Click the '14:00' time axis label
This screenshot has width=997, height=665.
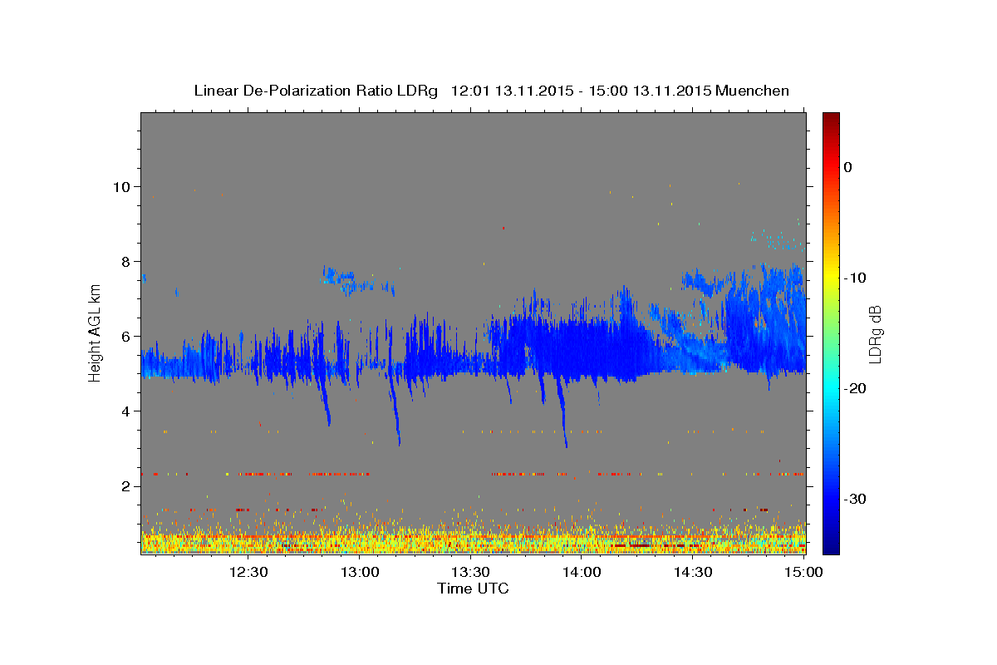(582, 572)
